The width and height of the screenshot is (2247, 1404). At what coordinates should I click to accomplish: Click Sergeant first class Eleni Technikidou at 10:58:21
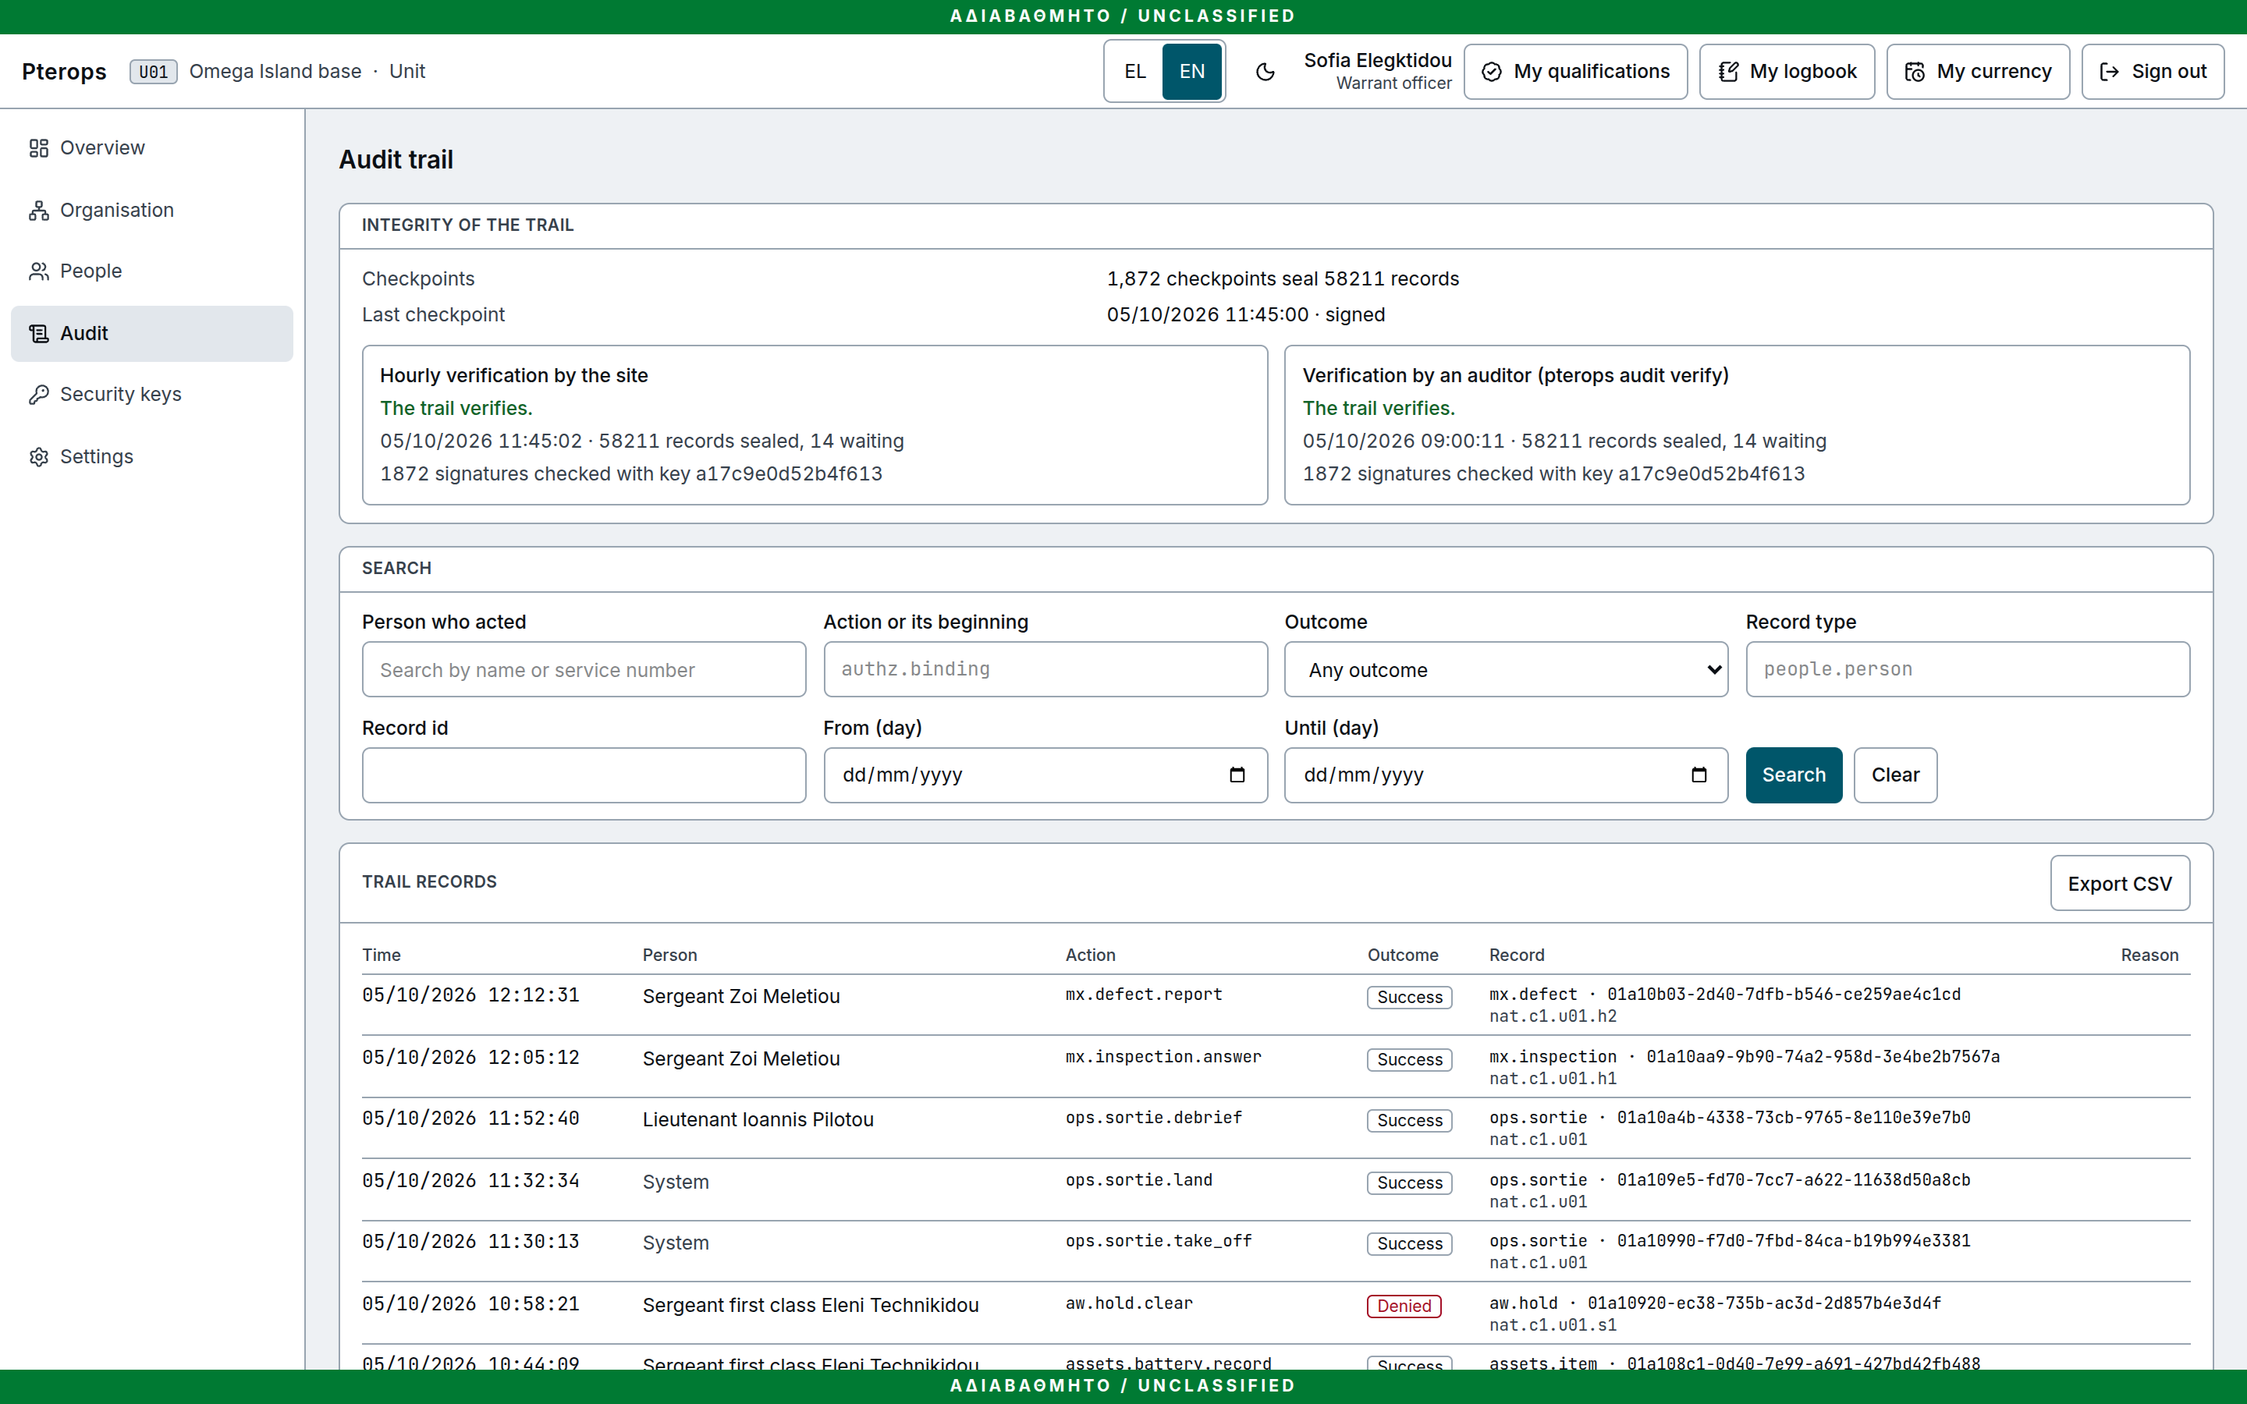[x=811, y=1306]
